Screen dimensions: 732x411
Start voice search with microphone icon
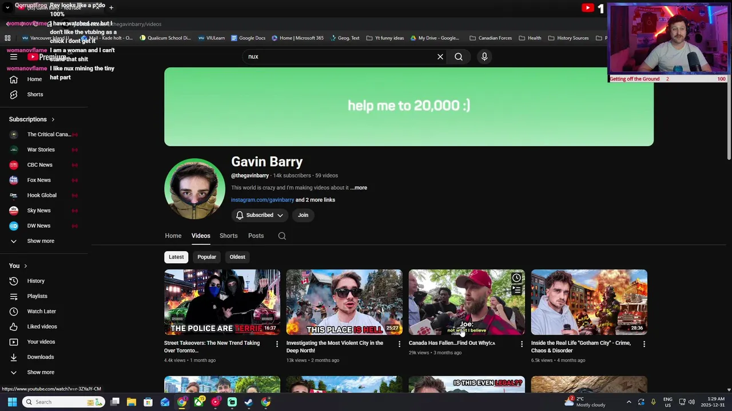point(484,57)
